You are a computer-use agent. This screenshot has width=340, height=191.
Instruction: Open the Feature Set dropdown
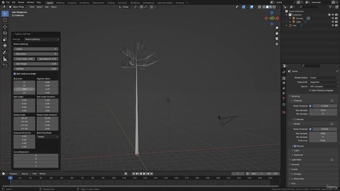click(324, 82)
